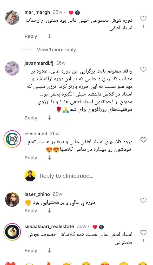The height and width of the screenshot is (265, 153).
Task: Click down arrow under laser_zhino's comment
Action: coord(49,211)
